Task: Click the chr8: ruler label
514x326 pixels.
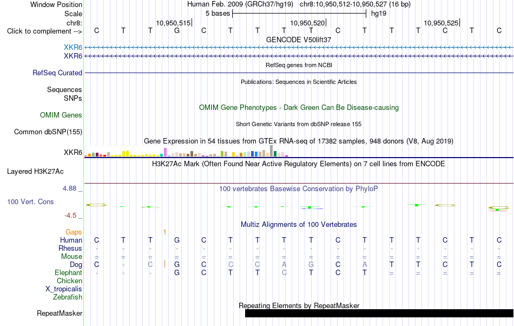Action: (x=74, y=23)
